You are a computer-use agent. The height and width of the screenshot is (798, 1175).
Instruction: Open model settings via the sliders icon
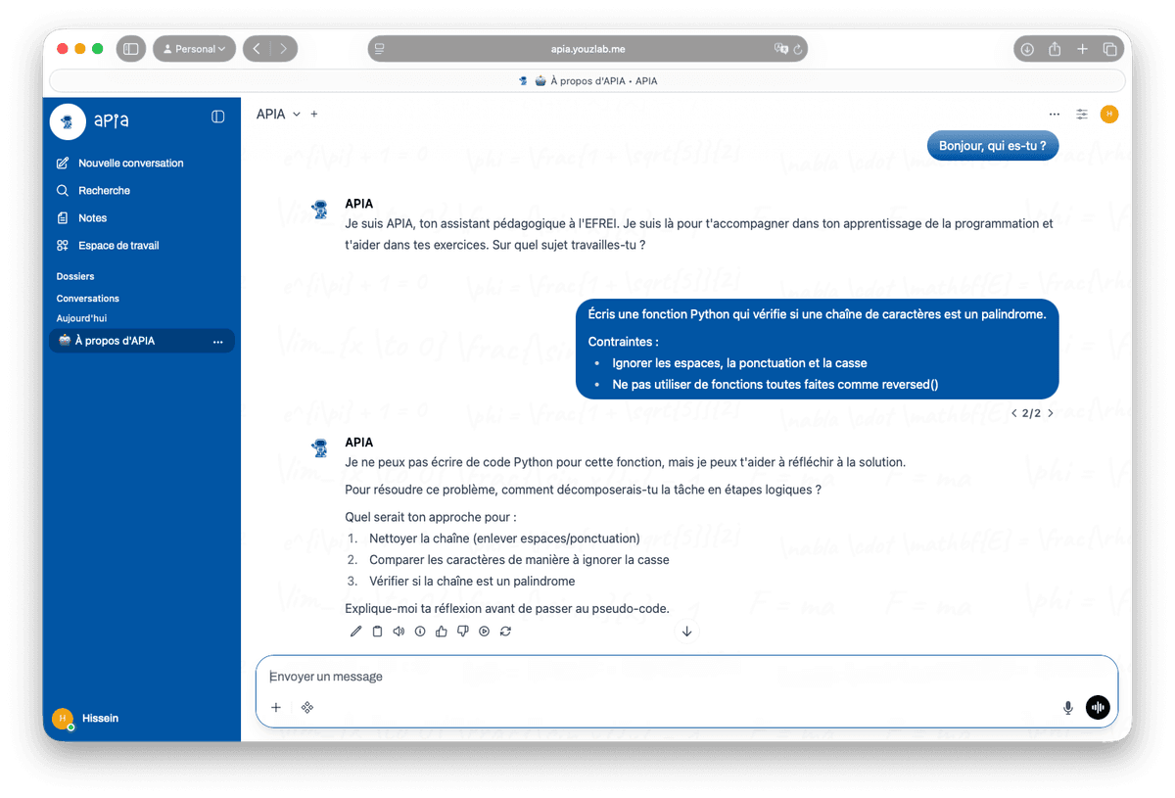[x=1082, y=114]
